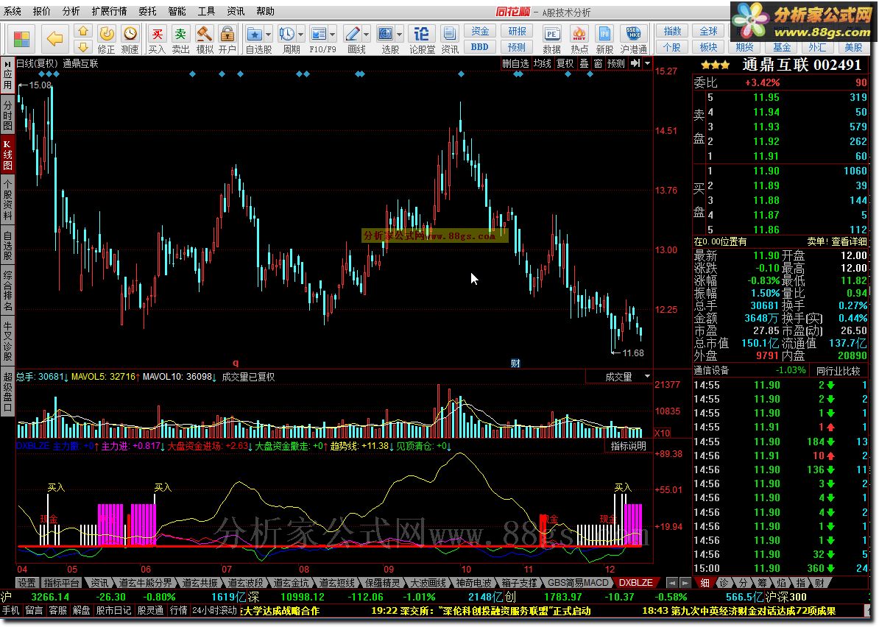Image resolution: width=879 pixels, height=627 pixels.
Task: Toggle the 窗 window option
Action: 598,63
